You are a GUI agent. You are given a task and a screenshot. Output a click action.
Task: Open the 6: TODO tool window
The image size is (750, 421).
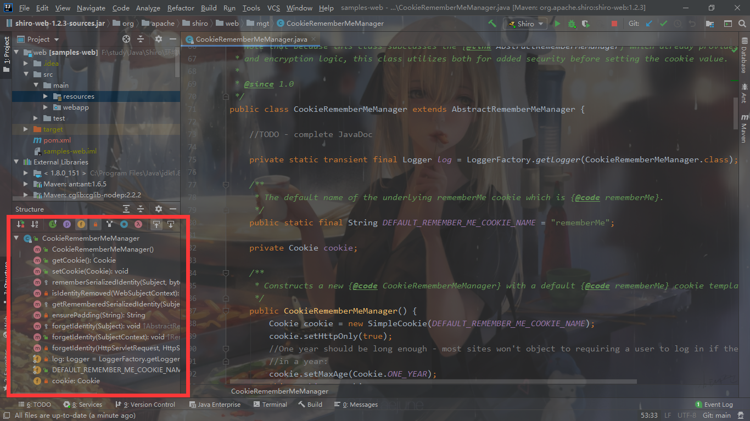click(34, 405)
